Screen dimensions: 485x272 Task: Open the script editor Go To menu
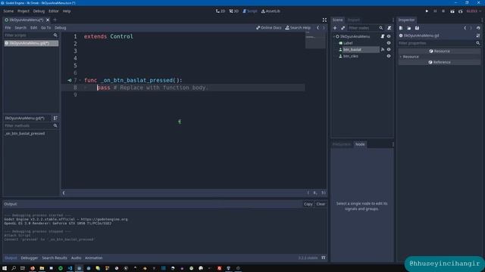pyautogui.click(x=45, y=28)
